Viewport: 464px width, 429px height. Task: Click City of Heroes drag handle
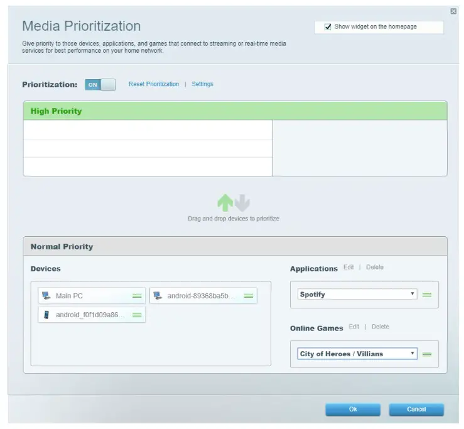point(427,354)
